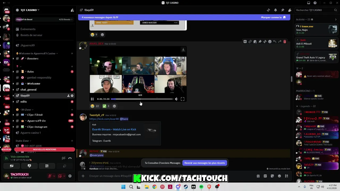The width and height of the screenshot is (340, 191).
Task: Open GIF picker in message bar
Action: 265,176
